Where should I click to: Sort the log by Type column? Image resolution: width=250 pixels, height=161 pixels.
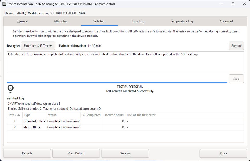tap(34, 115)
